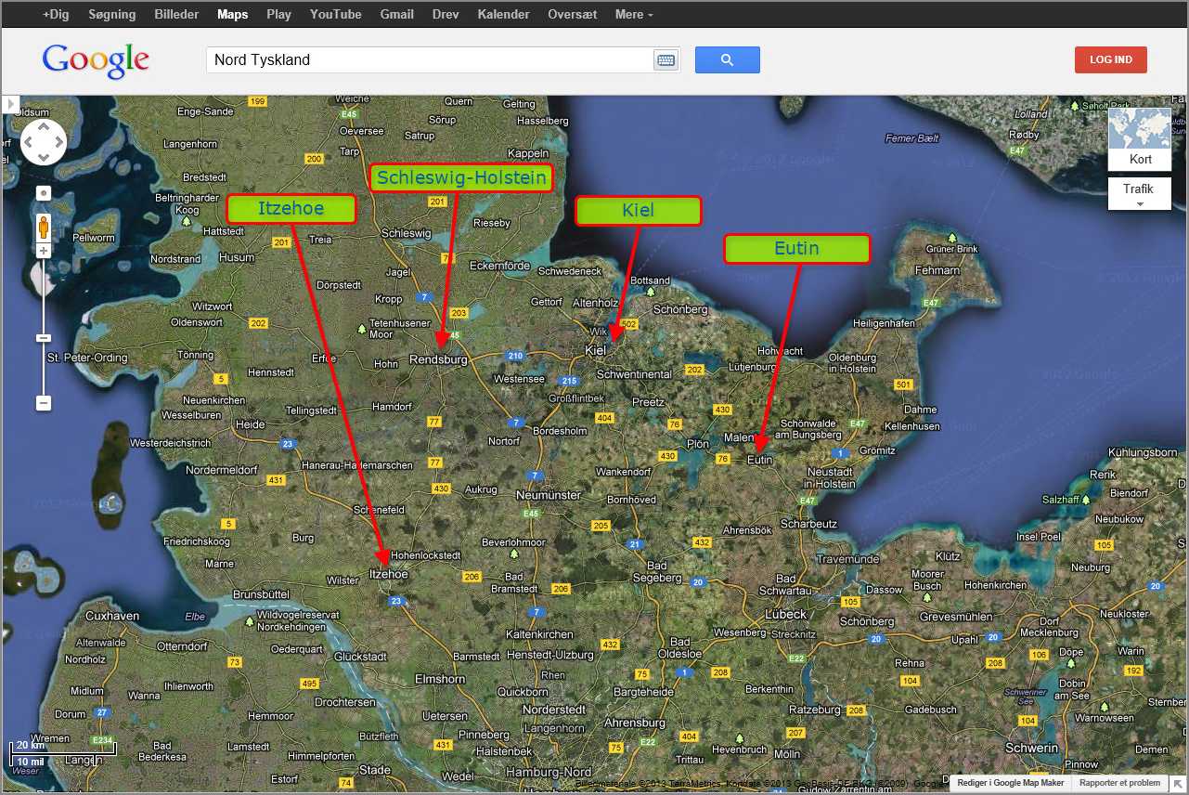Expand the left side panel arrow

click(10, 105)
